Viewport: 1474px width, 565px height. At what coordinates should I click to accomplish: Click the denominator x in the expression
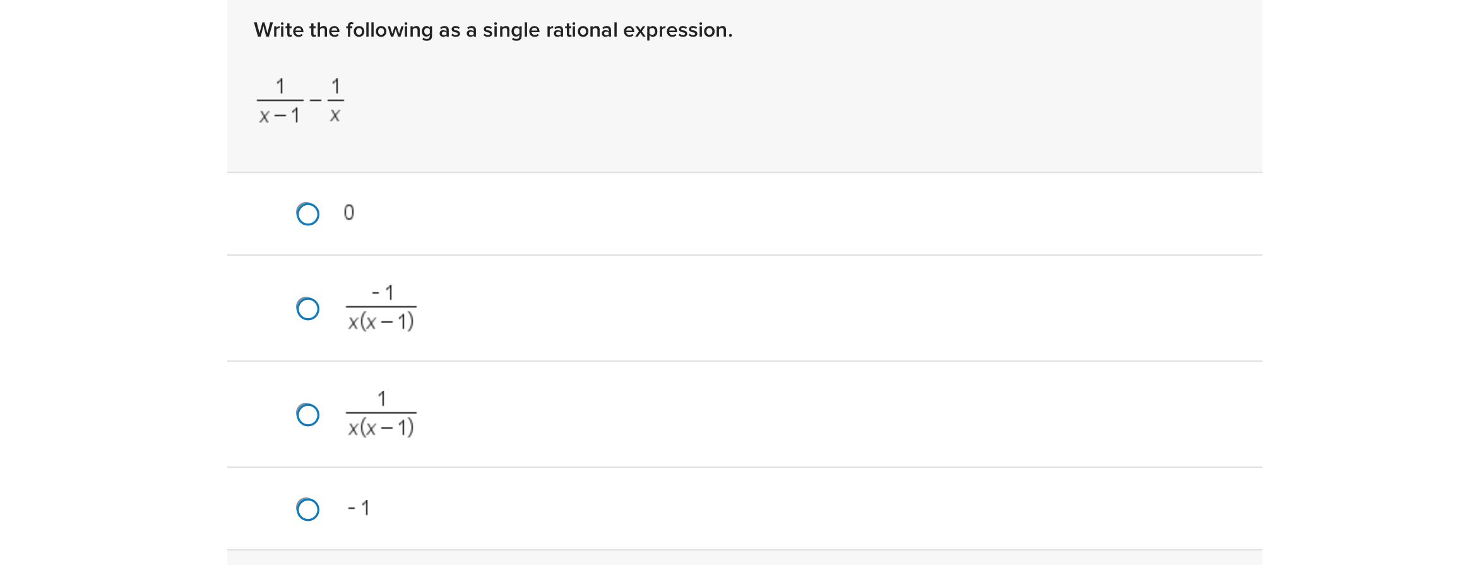[336, 114]
